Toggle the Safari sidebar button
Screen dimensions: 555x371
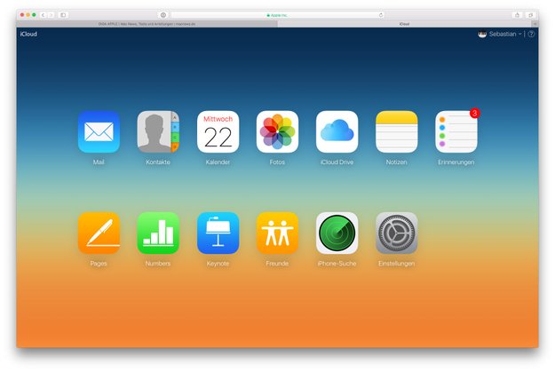point(63,15)
